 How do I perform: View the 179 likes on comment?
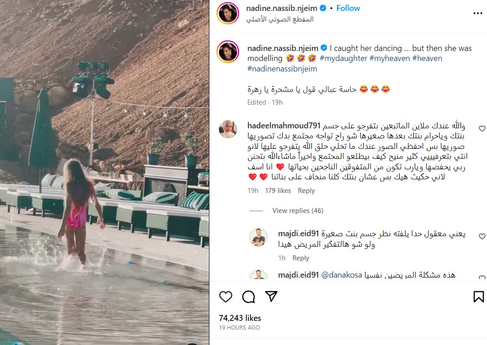pyautogui.click(x=278, y=191)
